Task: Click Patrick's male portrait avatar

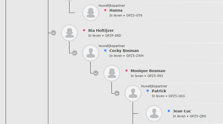Action: 133,93
